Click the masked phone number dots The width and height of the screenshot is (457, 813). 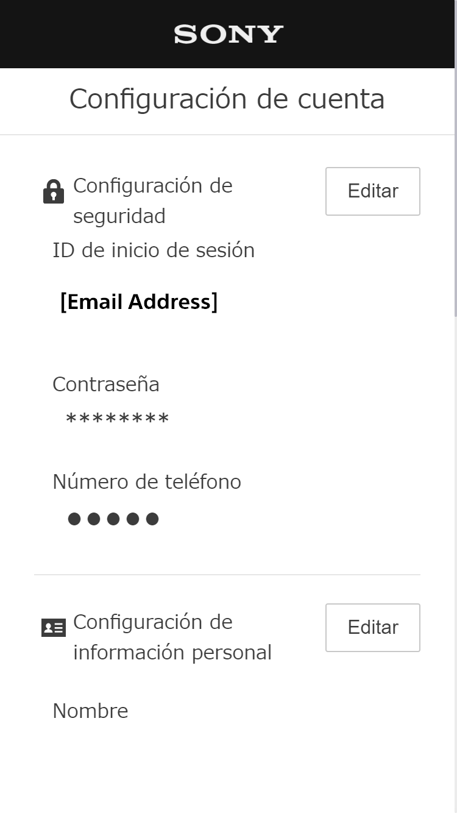113,519
